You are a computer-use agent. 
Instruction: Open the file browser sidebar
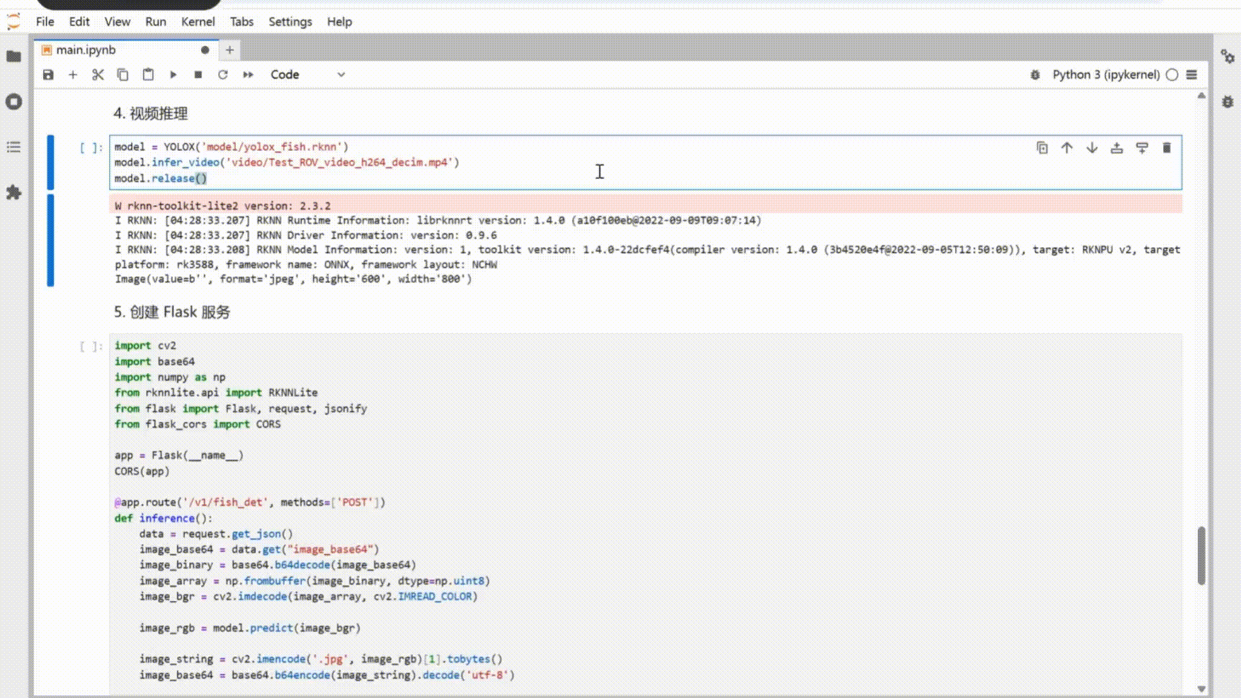(x=14, y=56)
